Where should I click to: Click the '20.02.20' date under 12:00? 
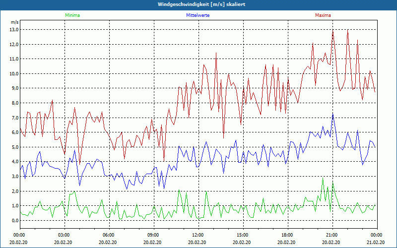[197, 242]
